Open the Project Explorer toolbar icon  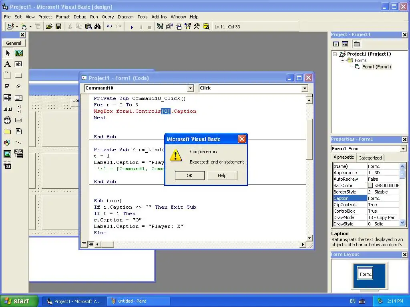[160, 26]
